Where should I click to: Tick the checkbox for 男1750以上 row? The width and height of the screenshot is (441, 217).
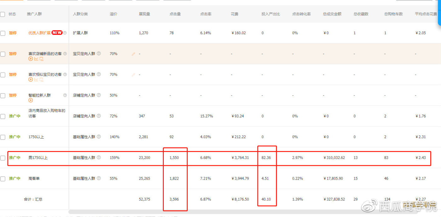pos(3,158)
